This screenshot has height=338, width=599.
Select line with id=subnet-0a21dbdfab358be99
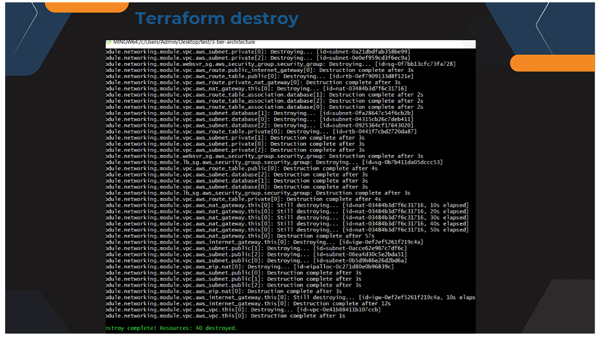pos(258,52)
